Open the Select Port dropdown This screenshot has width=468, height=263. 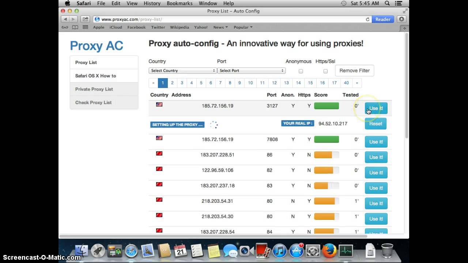pyautogui.click(x=251, y=70)
